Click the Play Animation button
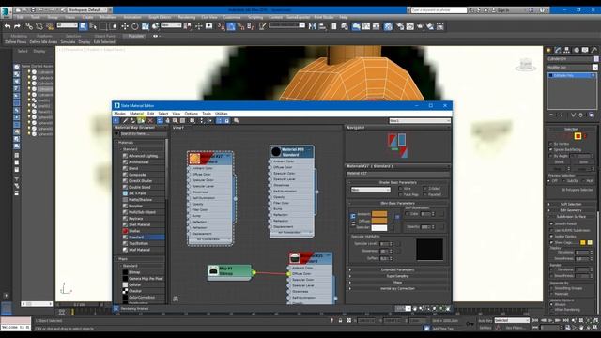The image size is (601, 338). (551, 320)
